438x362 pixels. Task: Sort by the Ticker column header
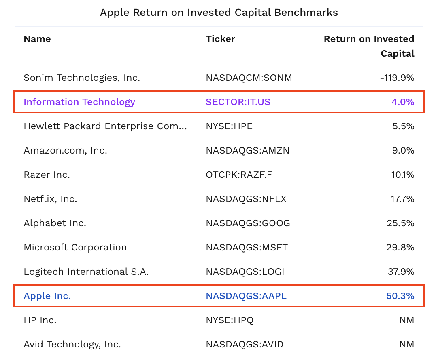click(220, 39)
